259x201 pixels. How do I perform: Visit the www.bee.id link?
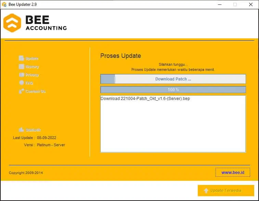click(x=233, y=172)
